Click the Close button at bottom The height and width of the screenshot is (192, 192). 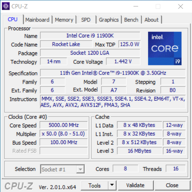pos(172,185)
